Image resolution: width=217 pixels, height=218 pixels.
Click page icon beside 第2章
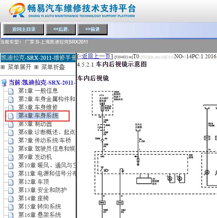(x=11, y=99)
